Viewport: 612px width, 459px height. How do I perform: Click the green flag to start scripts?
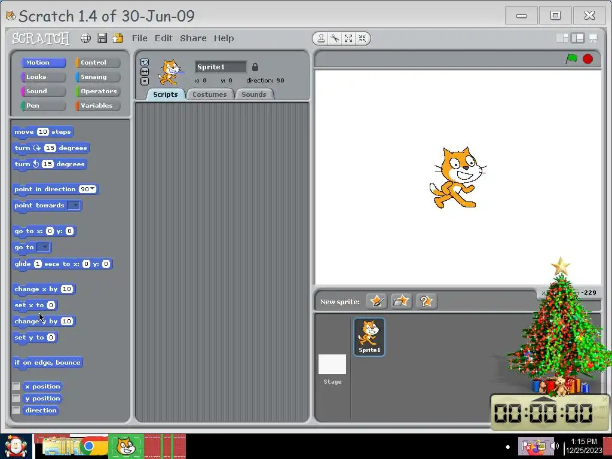point(571,59)
